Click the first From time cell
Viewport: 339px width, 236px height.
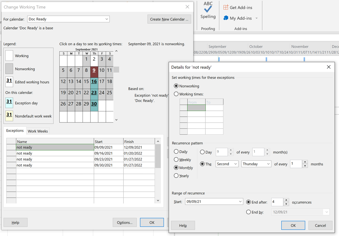click(x=196, y=107)
